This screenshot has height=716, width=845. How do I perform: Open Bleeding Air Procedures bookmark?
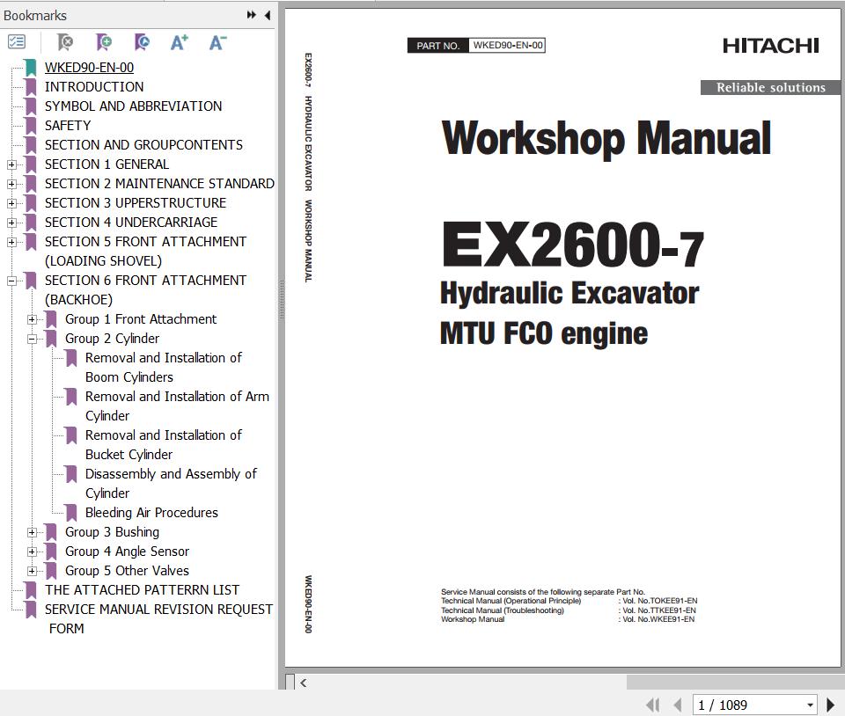pyautogui.click(x=151, y=513)
